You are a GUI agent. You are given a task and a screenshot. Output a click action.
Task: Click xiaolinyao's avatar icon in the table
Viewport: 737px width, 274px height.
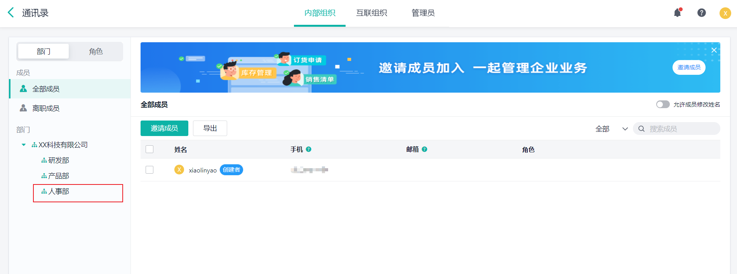click(x=179, y=170)
